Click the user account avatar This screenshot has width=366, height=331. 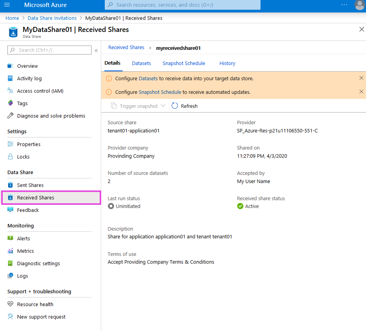[360, 5]
